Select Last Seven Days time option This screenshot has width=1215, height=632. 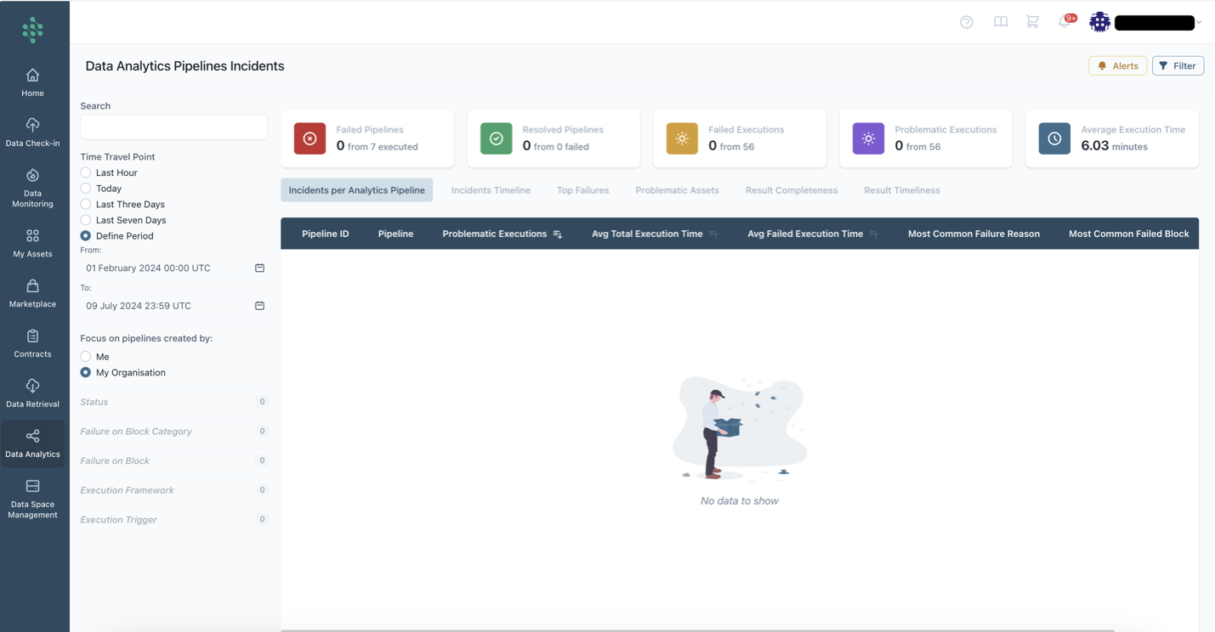click(x=86, y=220)
